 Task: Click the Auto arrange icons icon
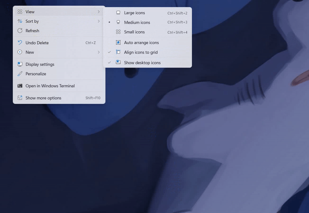click(118, 42)
